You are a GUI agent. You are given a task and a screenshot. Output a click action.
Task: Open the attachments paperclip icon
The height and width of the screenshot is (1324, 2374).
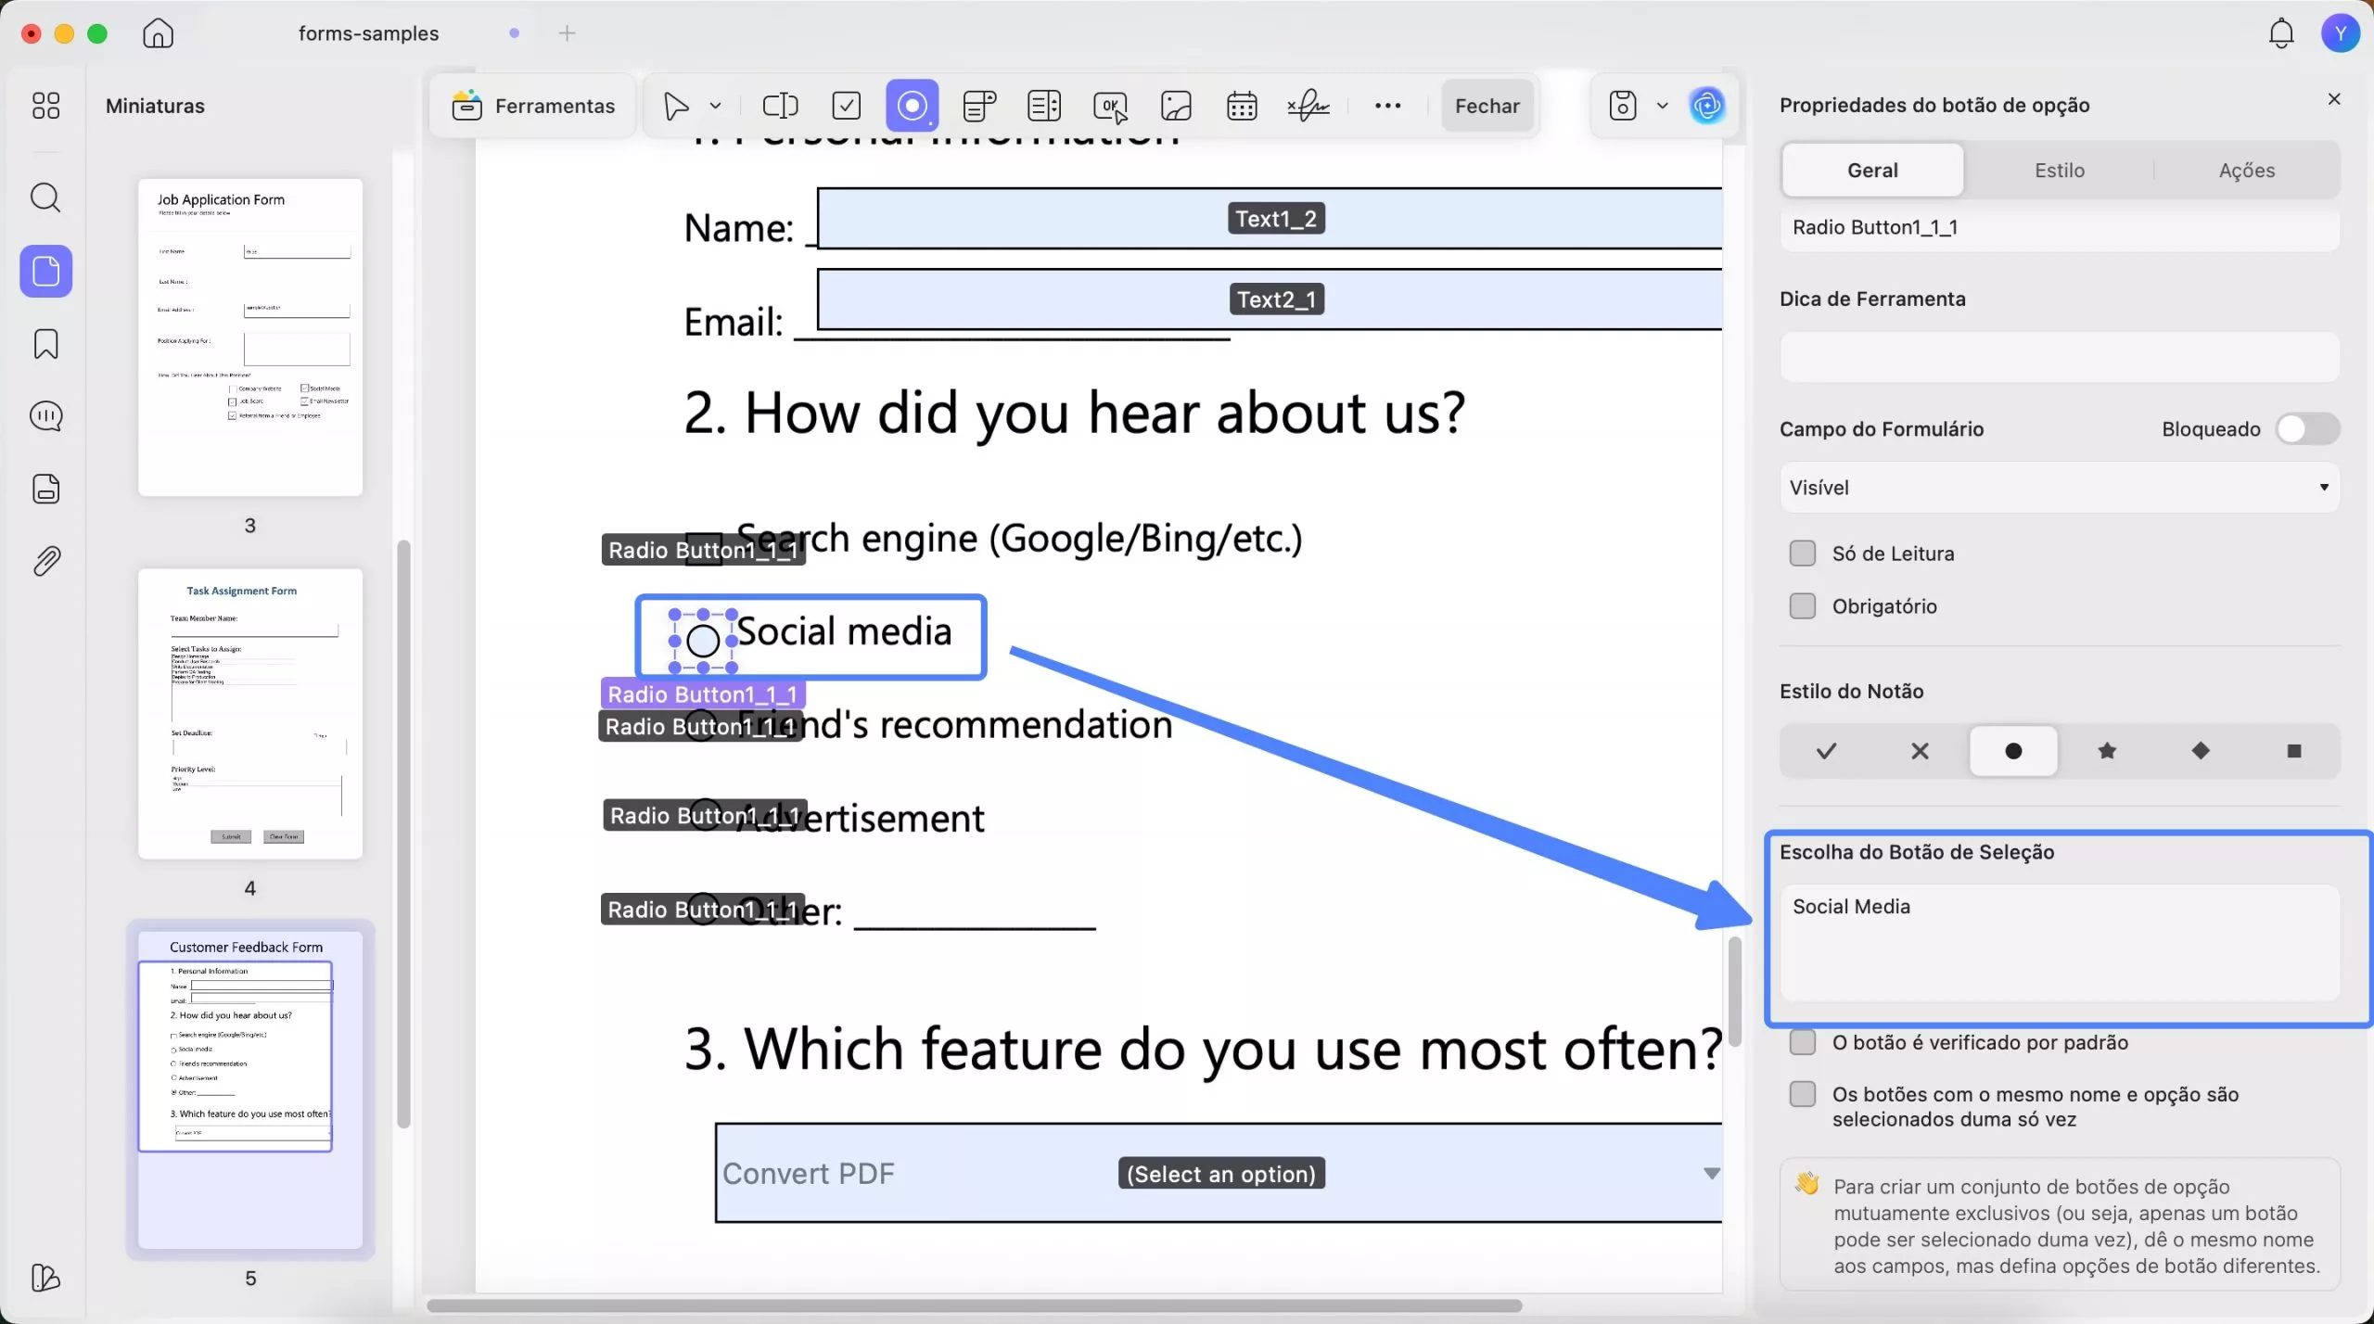click(45, 561)
